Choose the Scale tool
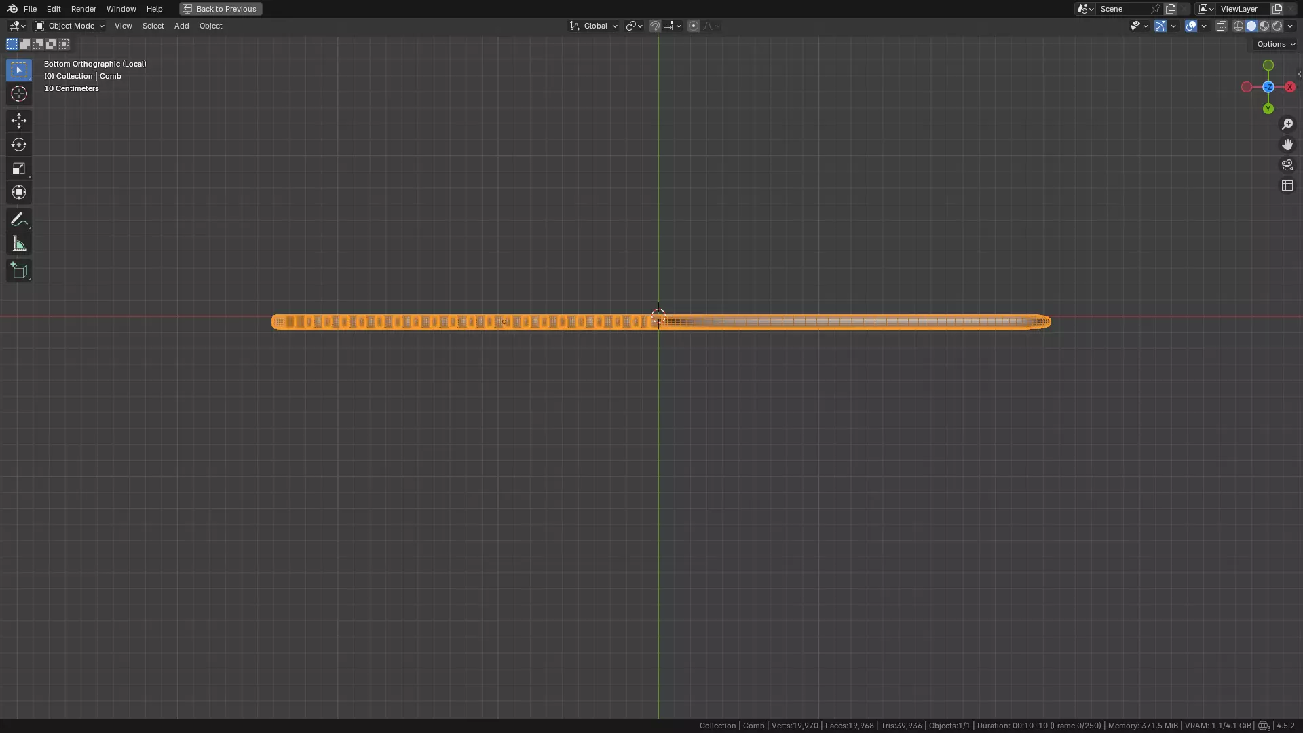The image size is (1303, 733). (x=19, y=168)
